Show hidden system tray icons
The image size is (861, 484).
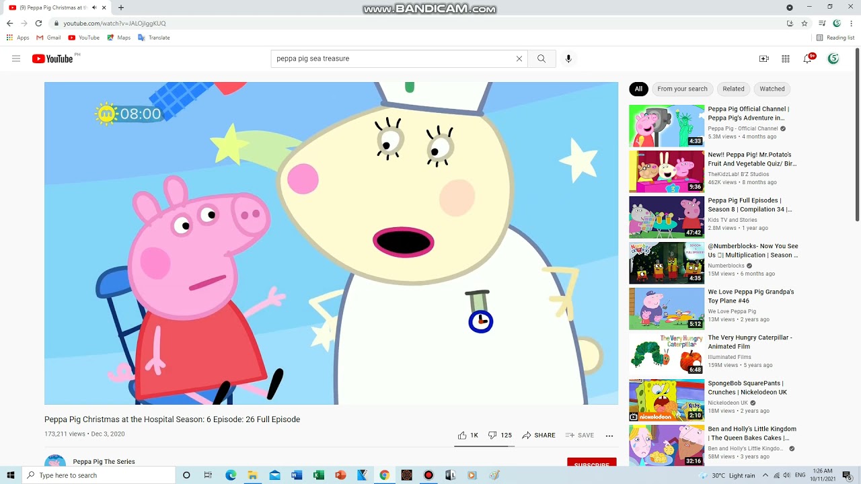pyautogui.click(x=765, y=475)
